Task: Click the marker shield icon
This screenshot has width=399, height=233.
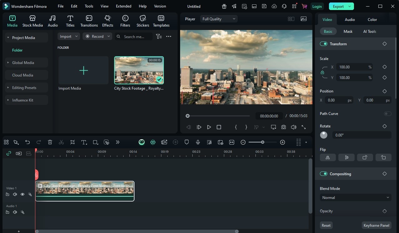Action: [187, 142]
